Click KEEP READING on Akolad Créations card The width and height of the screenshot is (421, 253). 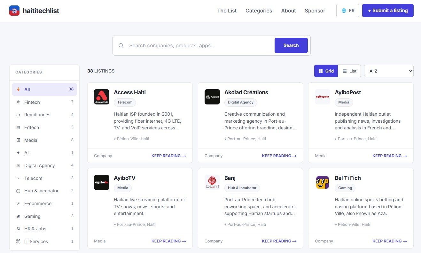point(279,156)
